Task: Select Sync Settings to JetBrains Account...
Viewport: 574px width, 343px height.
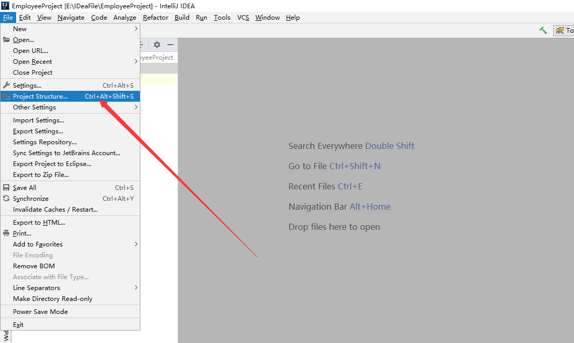Action: pos(70,153)
